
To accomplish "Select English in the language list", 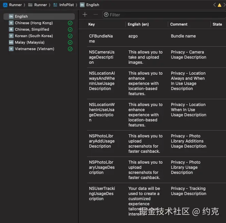I will tap(39, 16).
